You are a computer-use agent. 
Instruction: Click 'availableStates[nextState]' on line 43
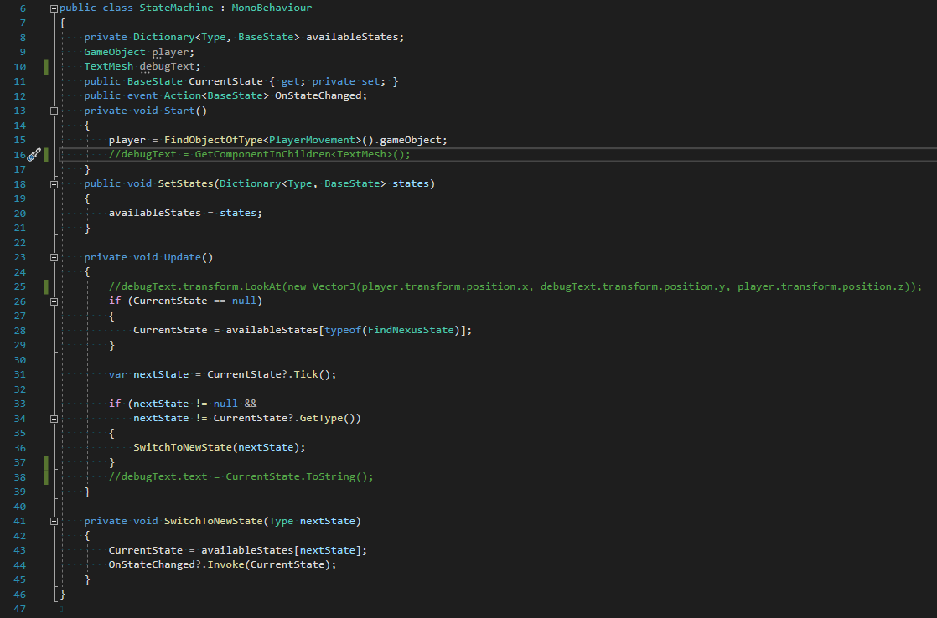coord(281,550)
